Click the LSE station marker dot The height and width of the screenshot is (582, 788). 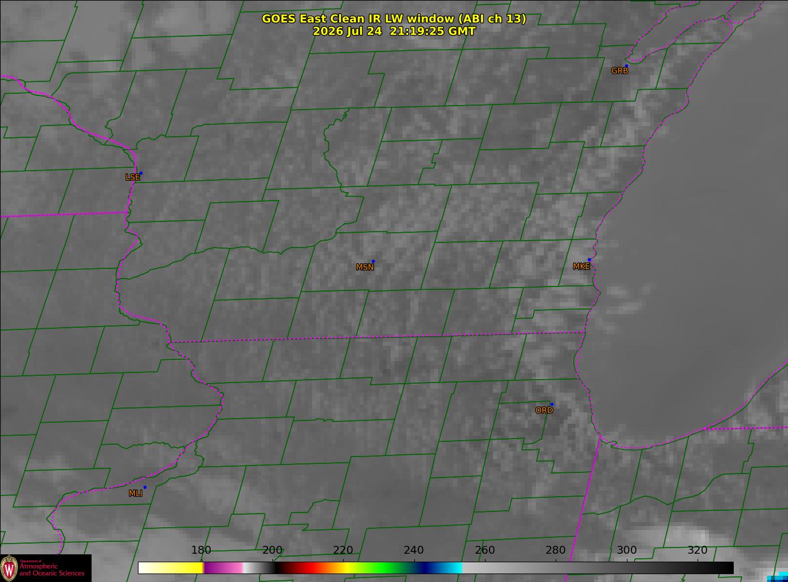(x=141, y=173)
